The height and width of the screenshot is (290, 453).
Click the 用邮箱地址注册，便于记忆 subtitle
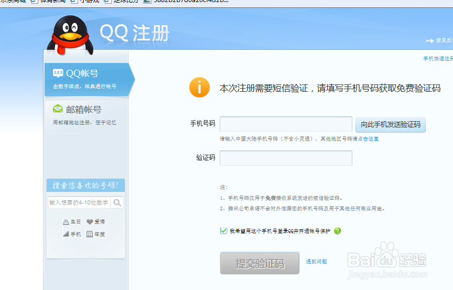tap(84, 123)
